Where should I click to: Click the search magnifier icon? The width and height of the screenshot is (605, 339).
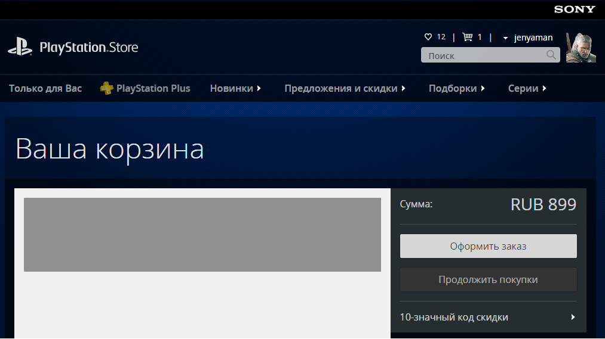pyautogui.click(x=551, y=55)
